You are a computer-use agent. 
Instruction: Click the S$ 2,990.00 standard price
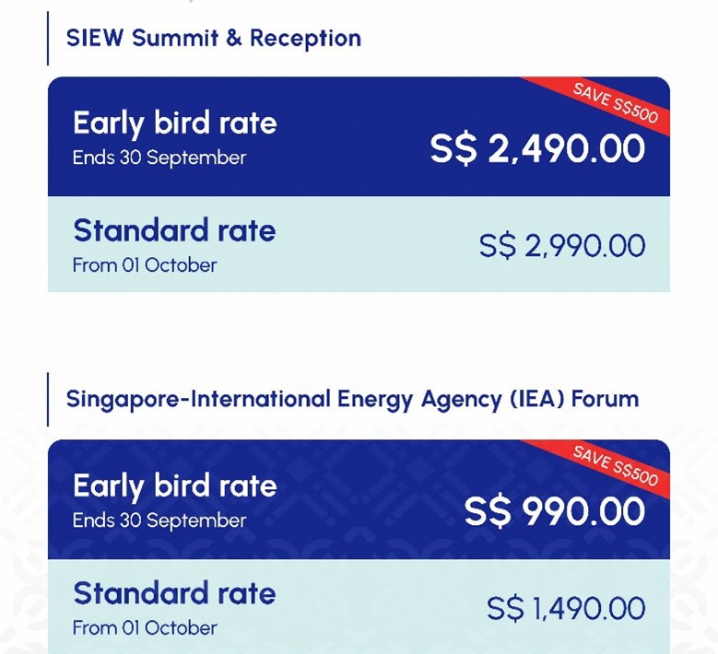[x=561, y=246]
